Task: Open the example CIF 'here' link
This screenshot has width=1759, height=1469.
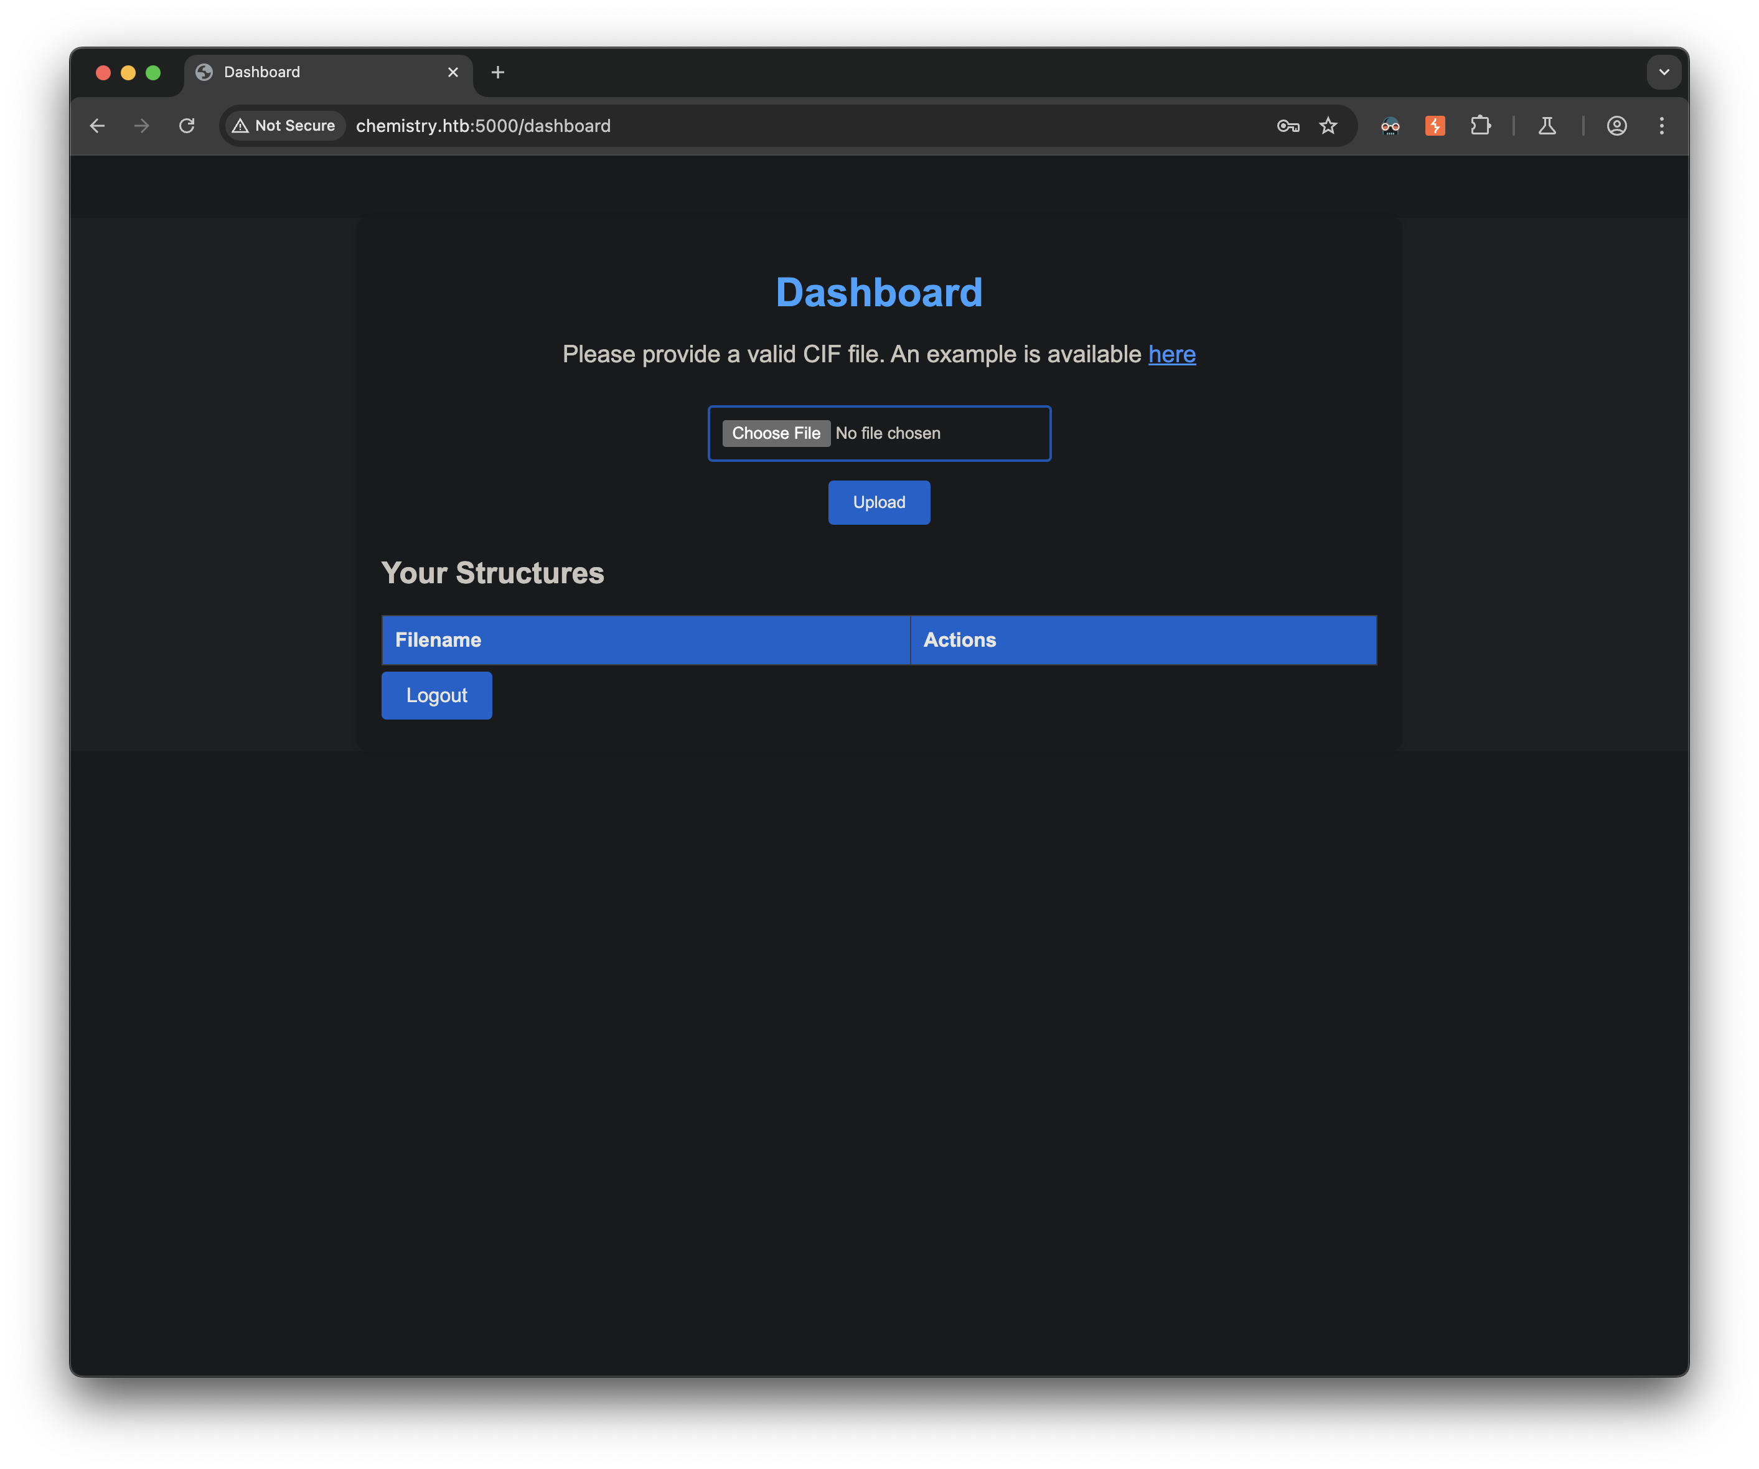Action: [1171, 354]
